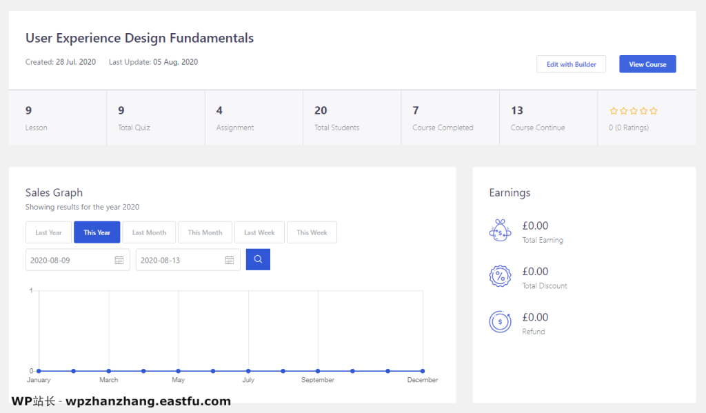Click the Total Discount percent badge icon

pos(500,276)
